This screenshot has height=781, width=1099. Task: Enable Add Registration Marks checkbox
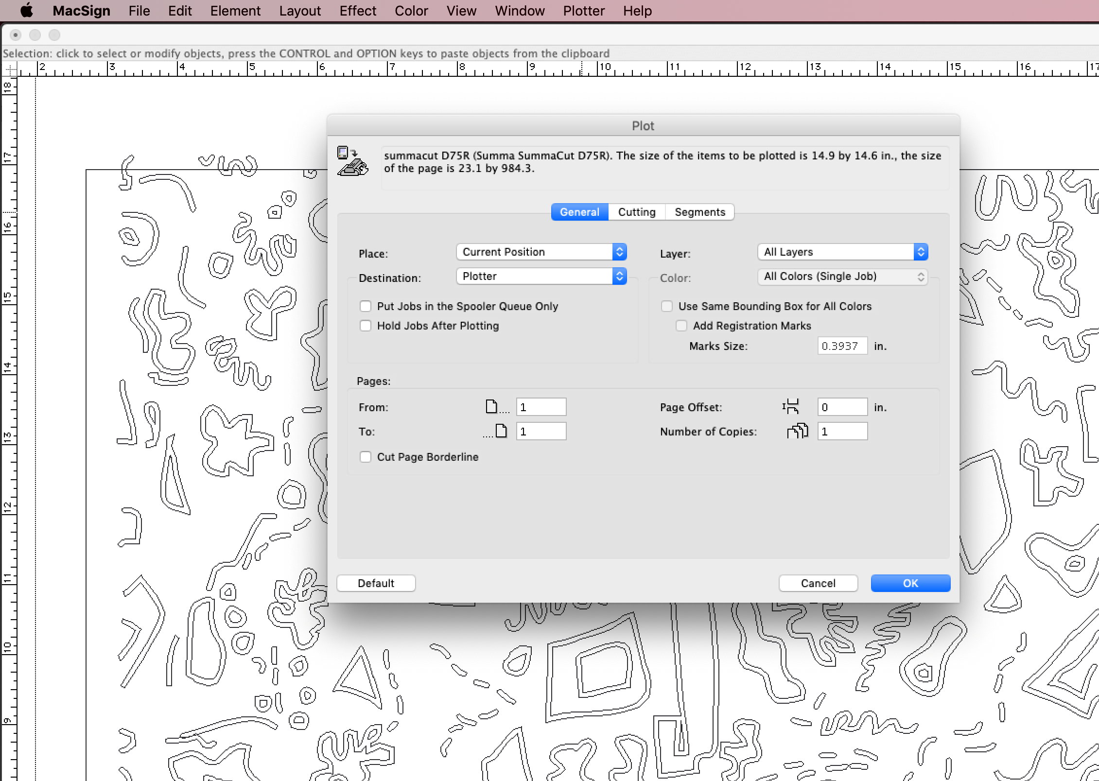pyautogui.click(x=681, y=326)
